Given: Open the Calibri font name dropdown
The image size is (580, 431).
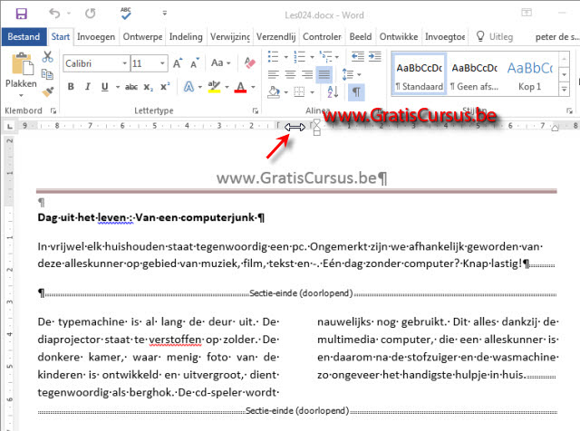Looking at the screenshot, I should (125, 63).
